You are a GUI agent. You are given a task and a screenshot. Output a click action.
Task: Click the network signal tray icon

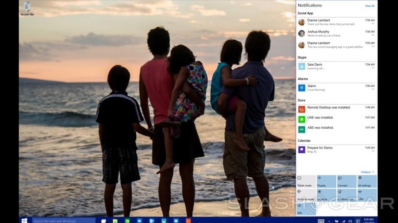click(x=343, y=221)
